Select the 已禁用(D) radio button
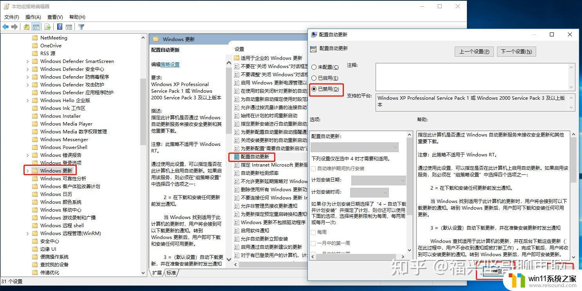Image resolution: width=582 pixels, height=291 pixels. pos(314,89)
